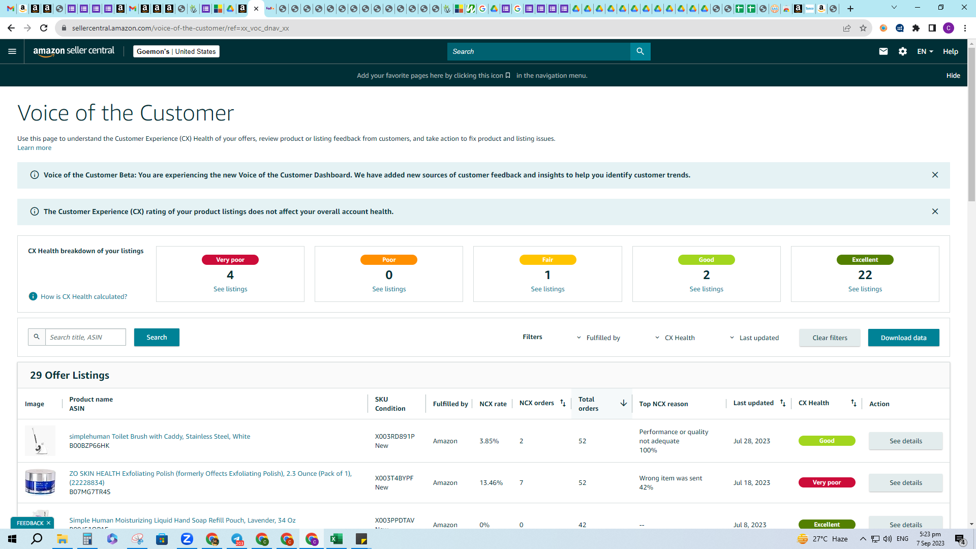
Task: See details for simplehuman Toilet Brush
Action: pyautogui.click(x=905, y=441)
